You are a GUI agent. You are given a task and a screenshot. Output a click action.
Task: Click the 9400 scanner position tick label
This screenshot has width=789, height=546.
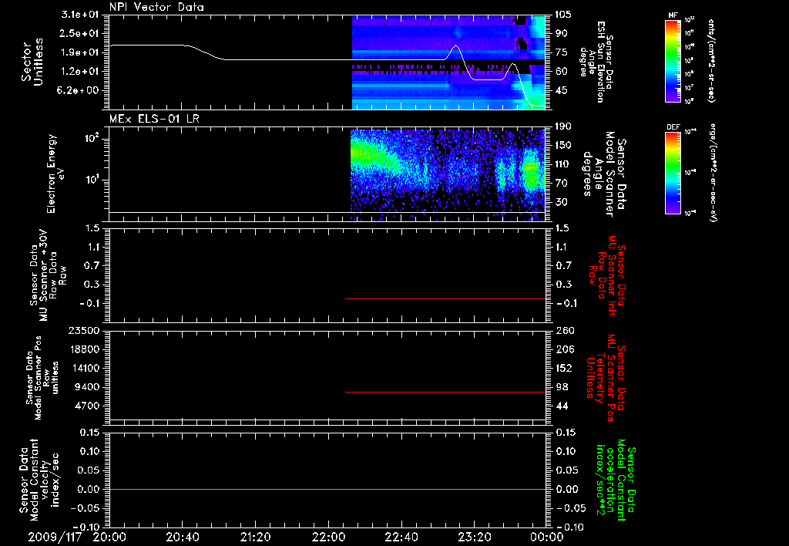pyautogui.click(x=87, y=387)
